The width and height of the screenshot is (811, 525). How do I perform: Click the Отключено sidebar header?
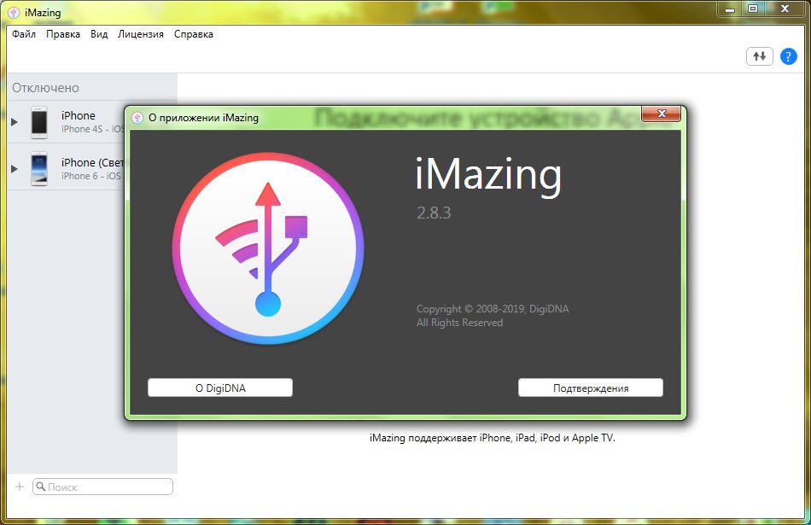45,88
